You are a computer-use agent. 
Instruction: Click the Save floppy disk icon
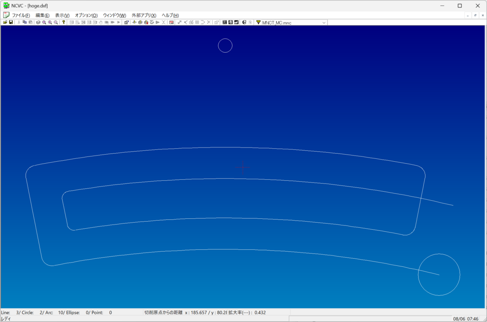point(11,22)
